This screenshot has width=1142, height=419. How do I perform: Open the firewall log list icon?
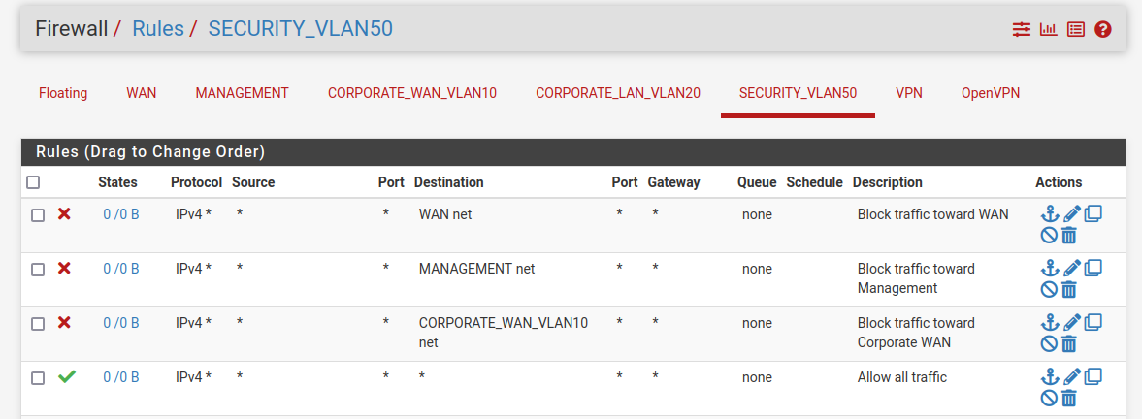(x=1076, y=29)
